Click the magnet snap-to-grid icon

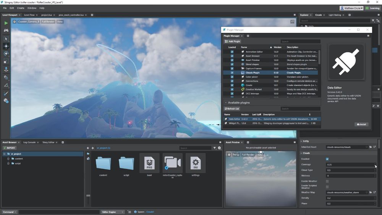(x=6, y=78)
